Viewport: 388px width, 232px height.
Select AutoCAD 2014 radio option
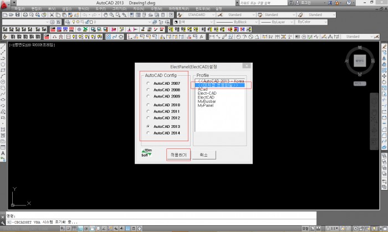(x=164, y=133)
